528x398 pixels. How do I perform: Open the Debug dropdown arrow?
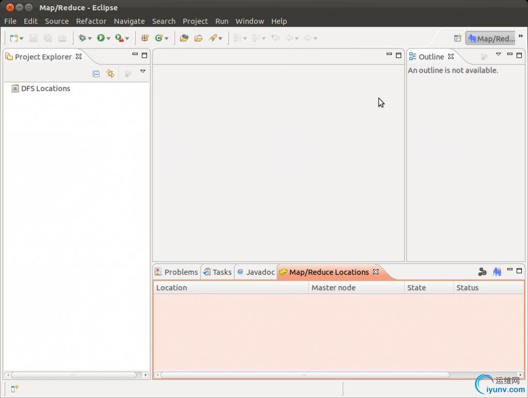point(90,38)
